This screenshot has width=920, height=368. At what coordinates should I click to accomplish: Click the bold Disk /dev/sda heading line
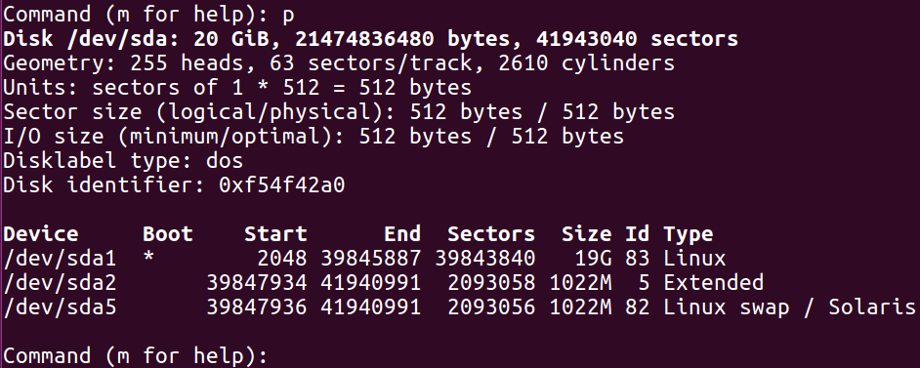[371, 39]
